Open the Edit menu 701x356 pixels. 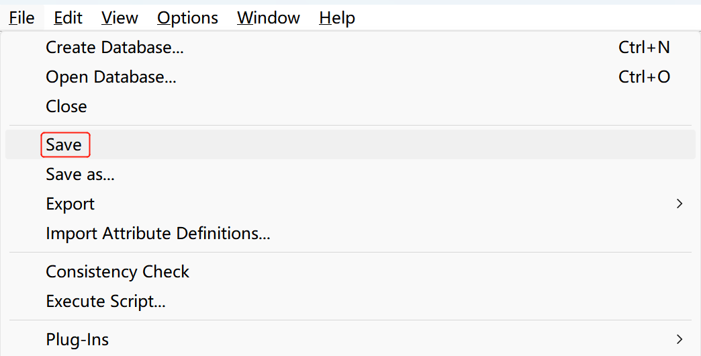click(x=68, y=18)
